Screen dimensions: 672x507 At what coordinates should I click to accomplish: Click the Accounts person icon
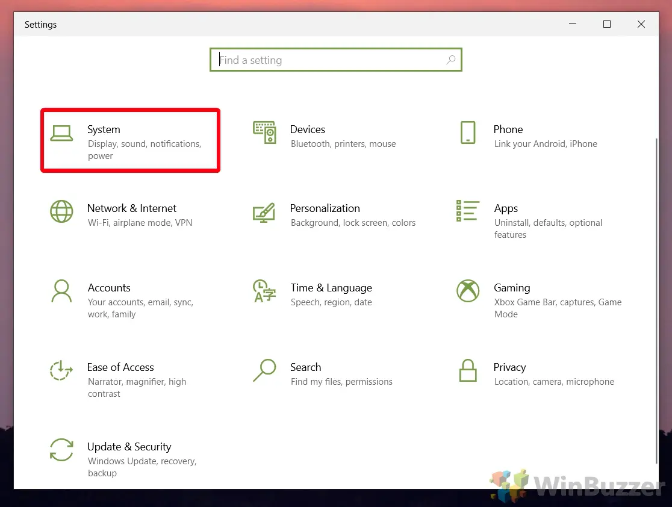61,291
